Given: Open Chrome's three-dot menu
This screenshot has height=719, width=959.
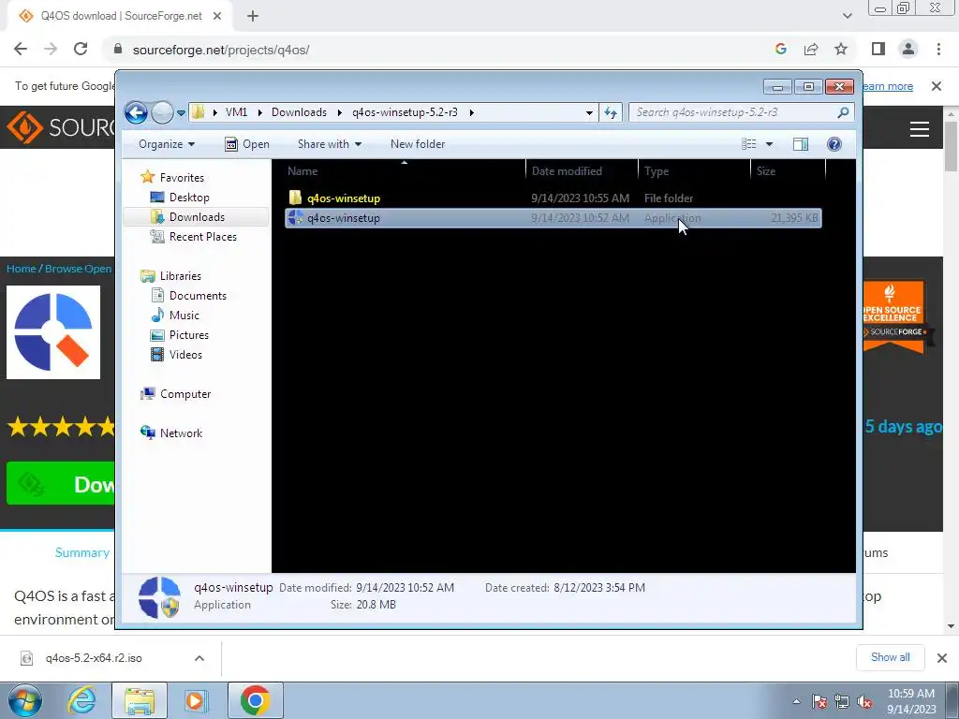Looking at the screenshot, I should coord(938,50).
